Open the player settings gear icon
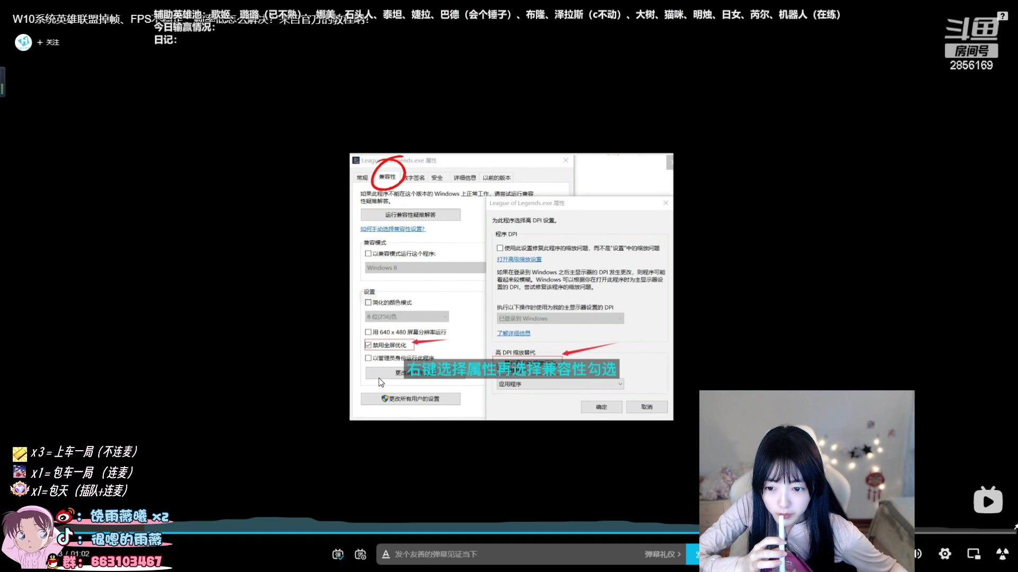The height and width of the screenshot is (572, 1018). 945,553
